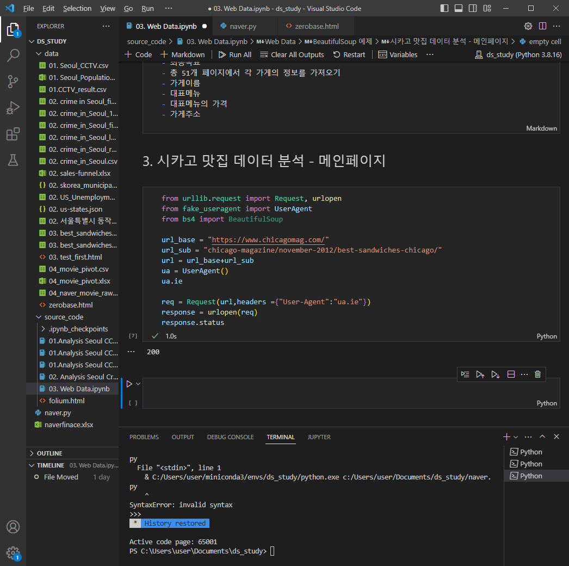Open output actions ellipsis beside 200

tap(131, 352)
